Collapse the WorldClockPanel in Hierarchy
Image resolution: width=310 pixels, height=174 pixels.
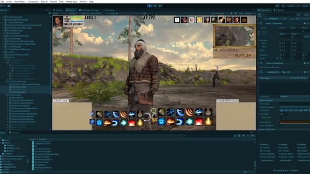tap(5, 82)
